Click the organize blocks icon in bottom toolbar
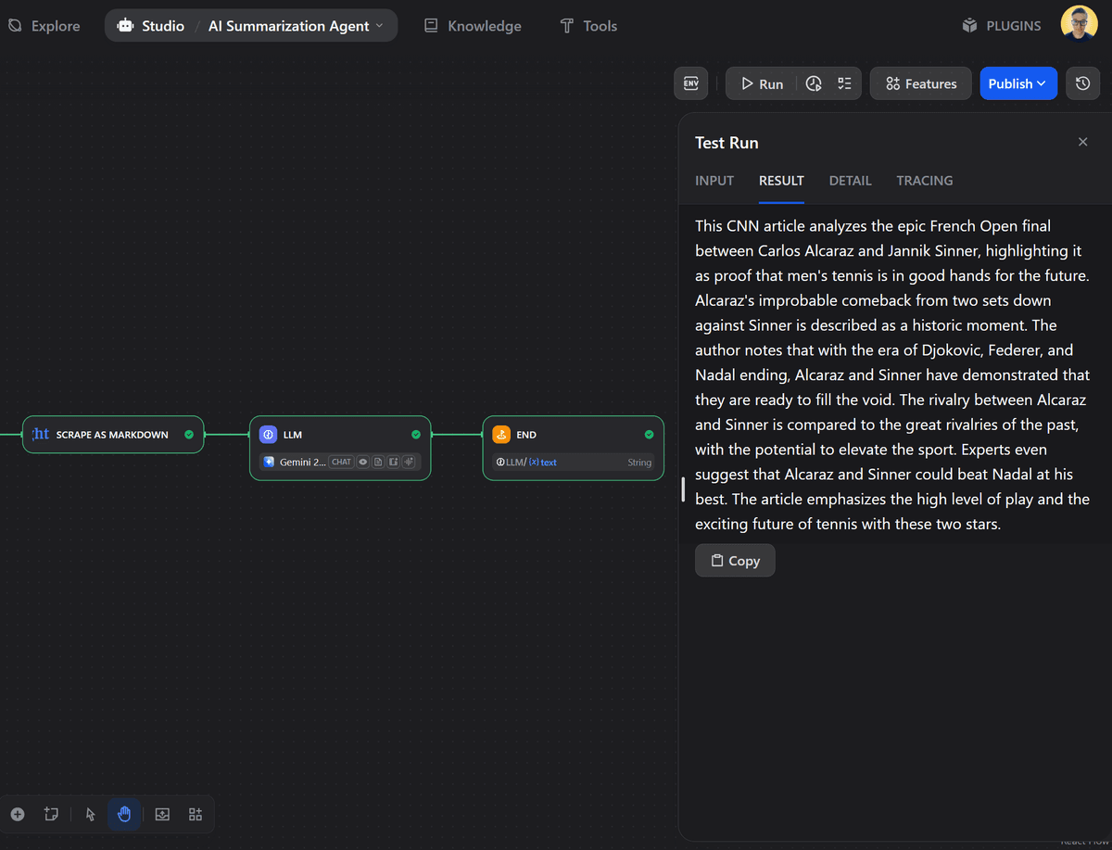1112x850 pixels. pyautogui.click(x=195, y=814)
